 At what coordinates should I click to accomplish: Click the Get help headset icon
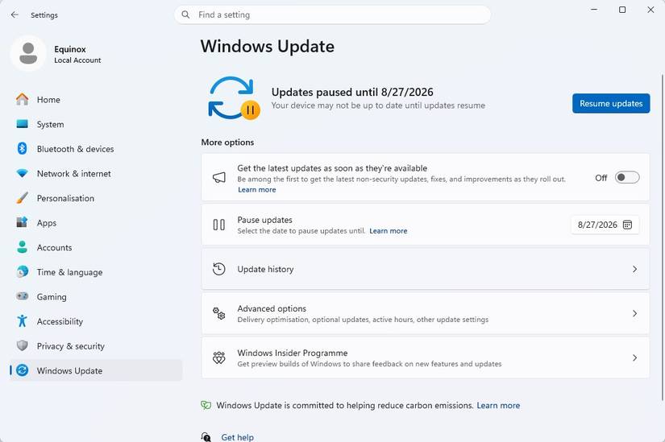point(206,437)
